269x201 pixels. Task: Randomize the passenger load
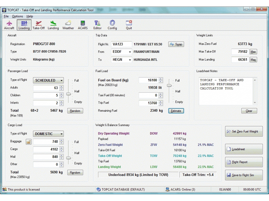coord(75,111)
